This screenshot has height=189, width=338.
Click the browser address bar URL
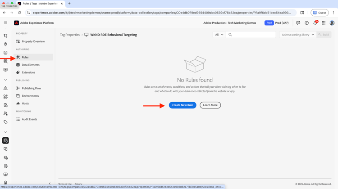tap(162, 13)
